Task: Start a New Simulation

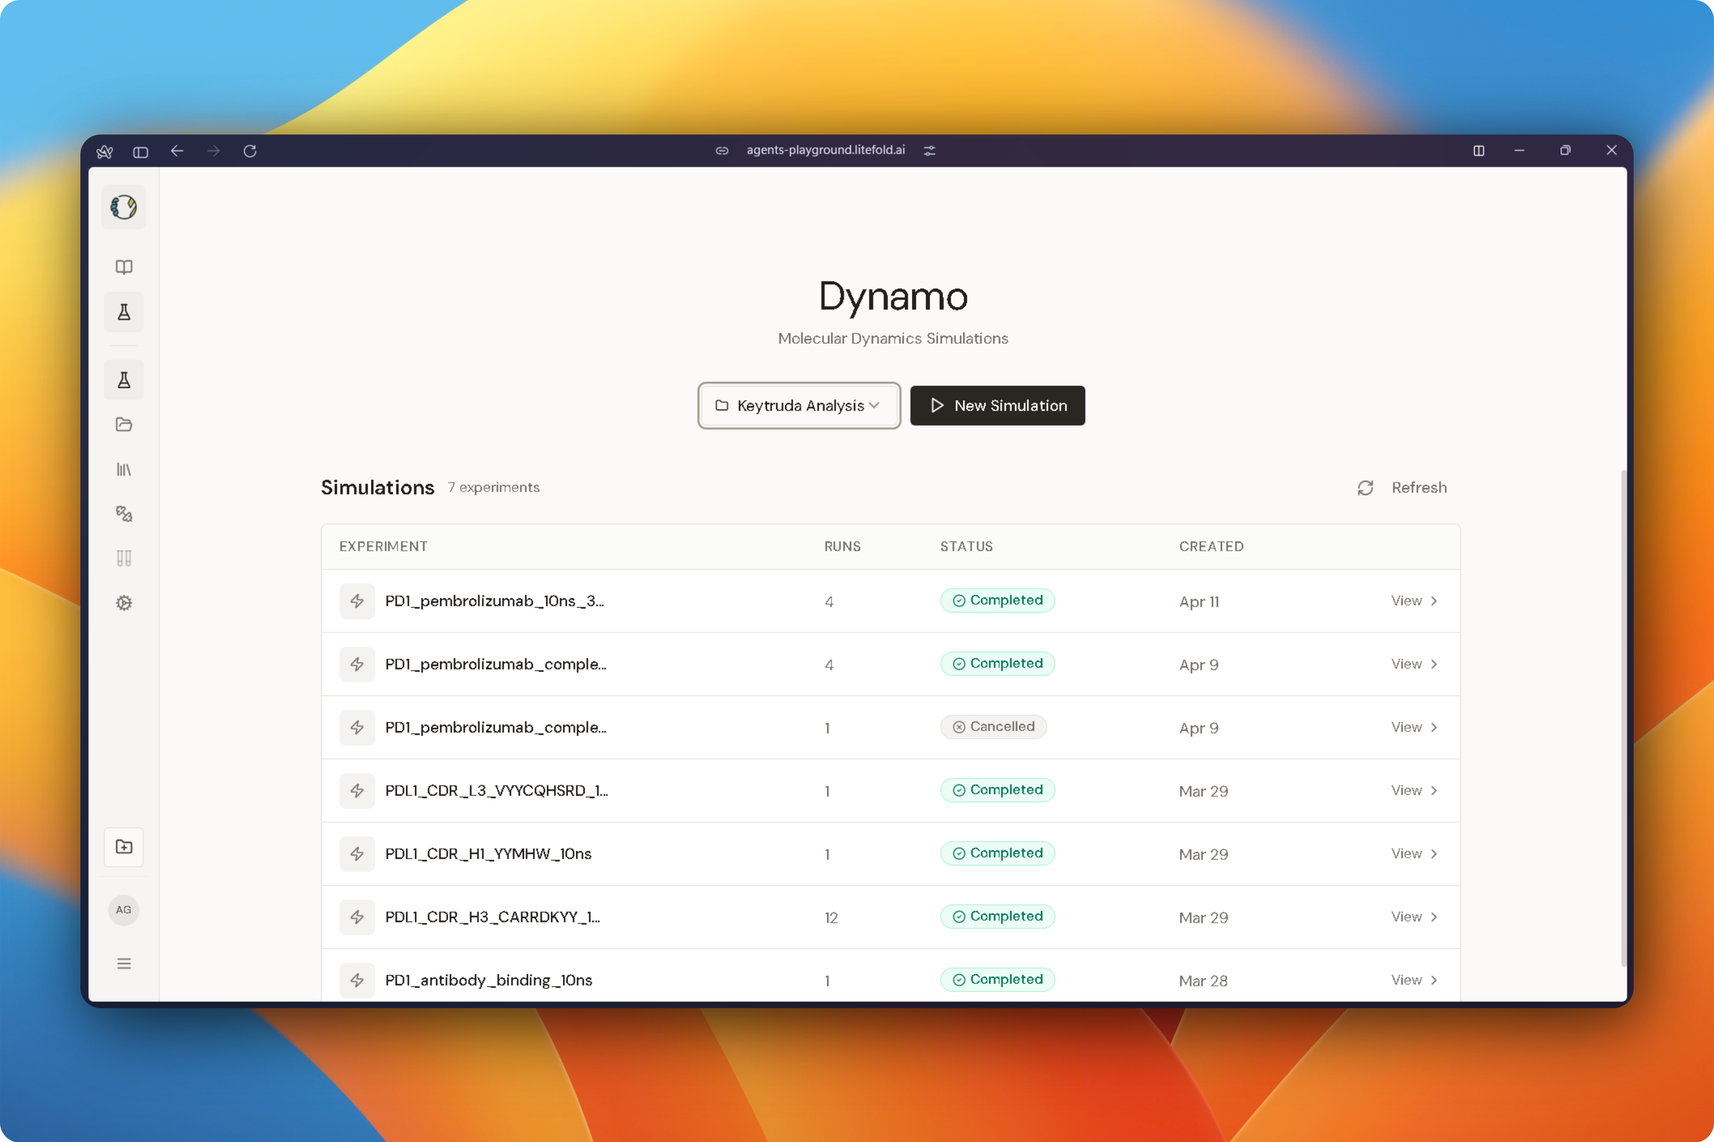Action: [x=998, y=405]
